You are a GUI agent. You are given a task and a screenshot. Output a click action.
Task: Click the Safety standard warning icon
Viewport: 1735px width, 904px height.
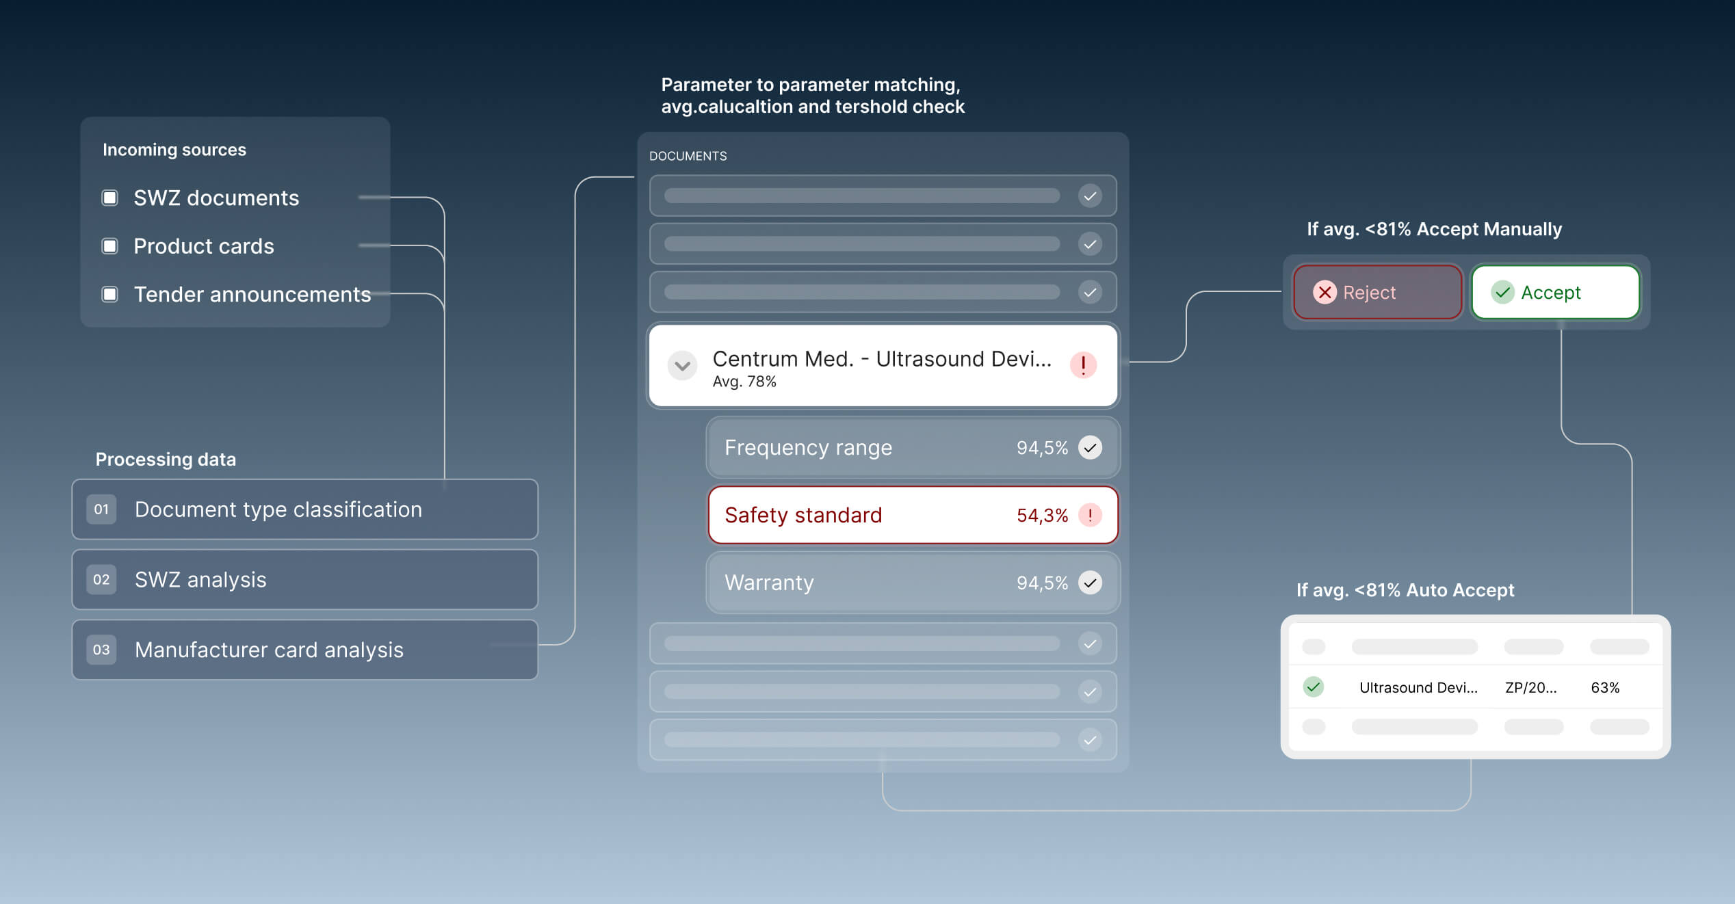1090,515
